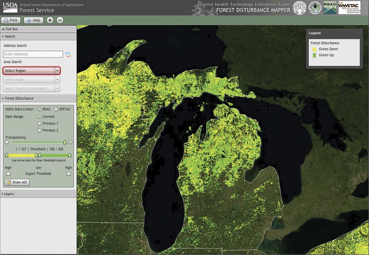Click the Legend panel title
The width and height of the screenshot is (369, 255).
[x=315, y=33]
